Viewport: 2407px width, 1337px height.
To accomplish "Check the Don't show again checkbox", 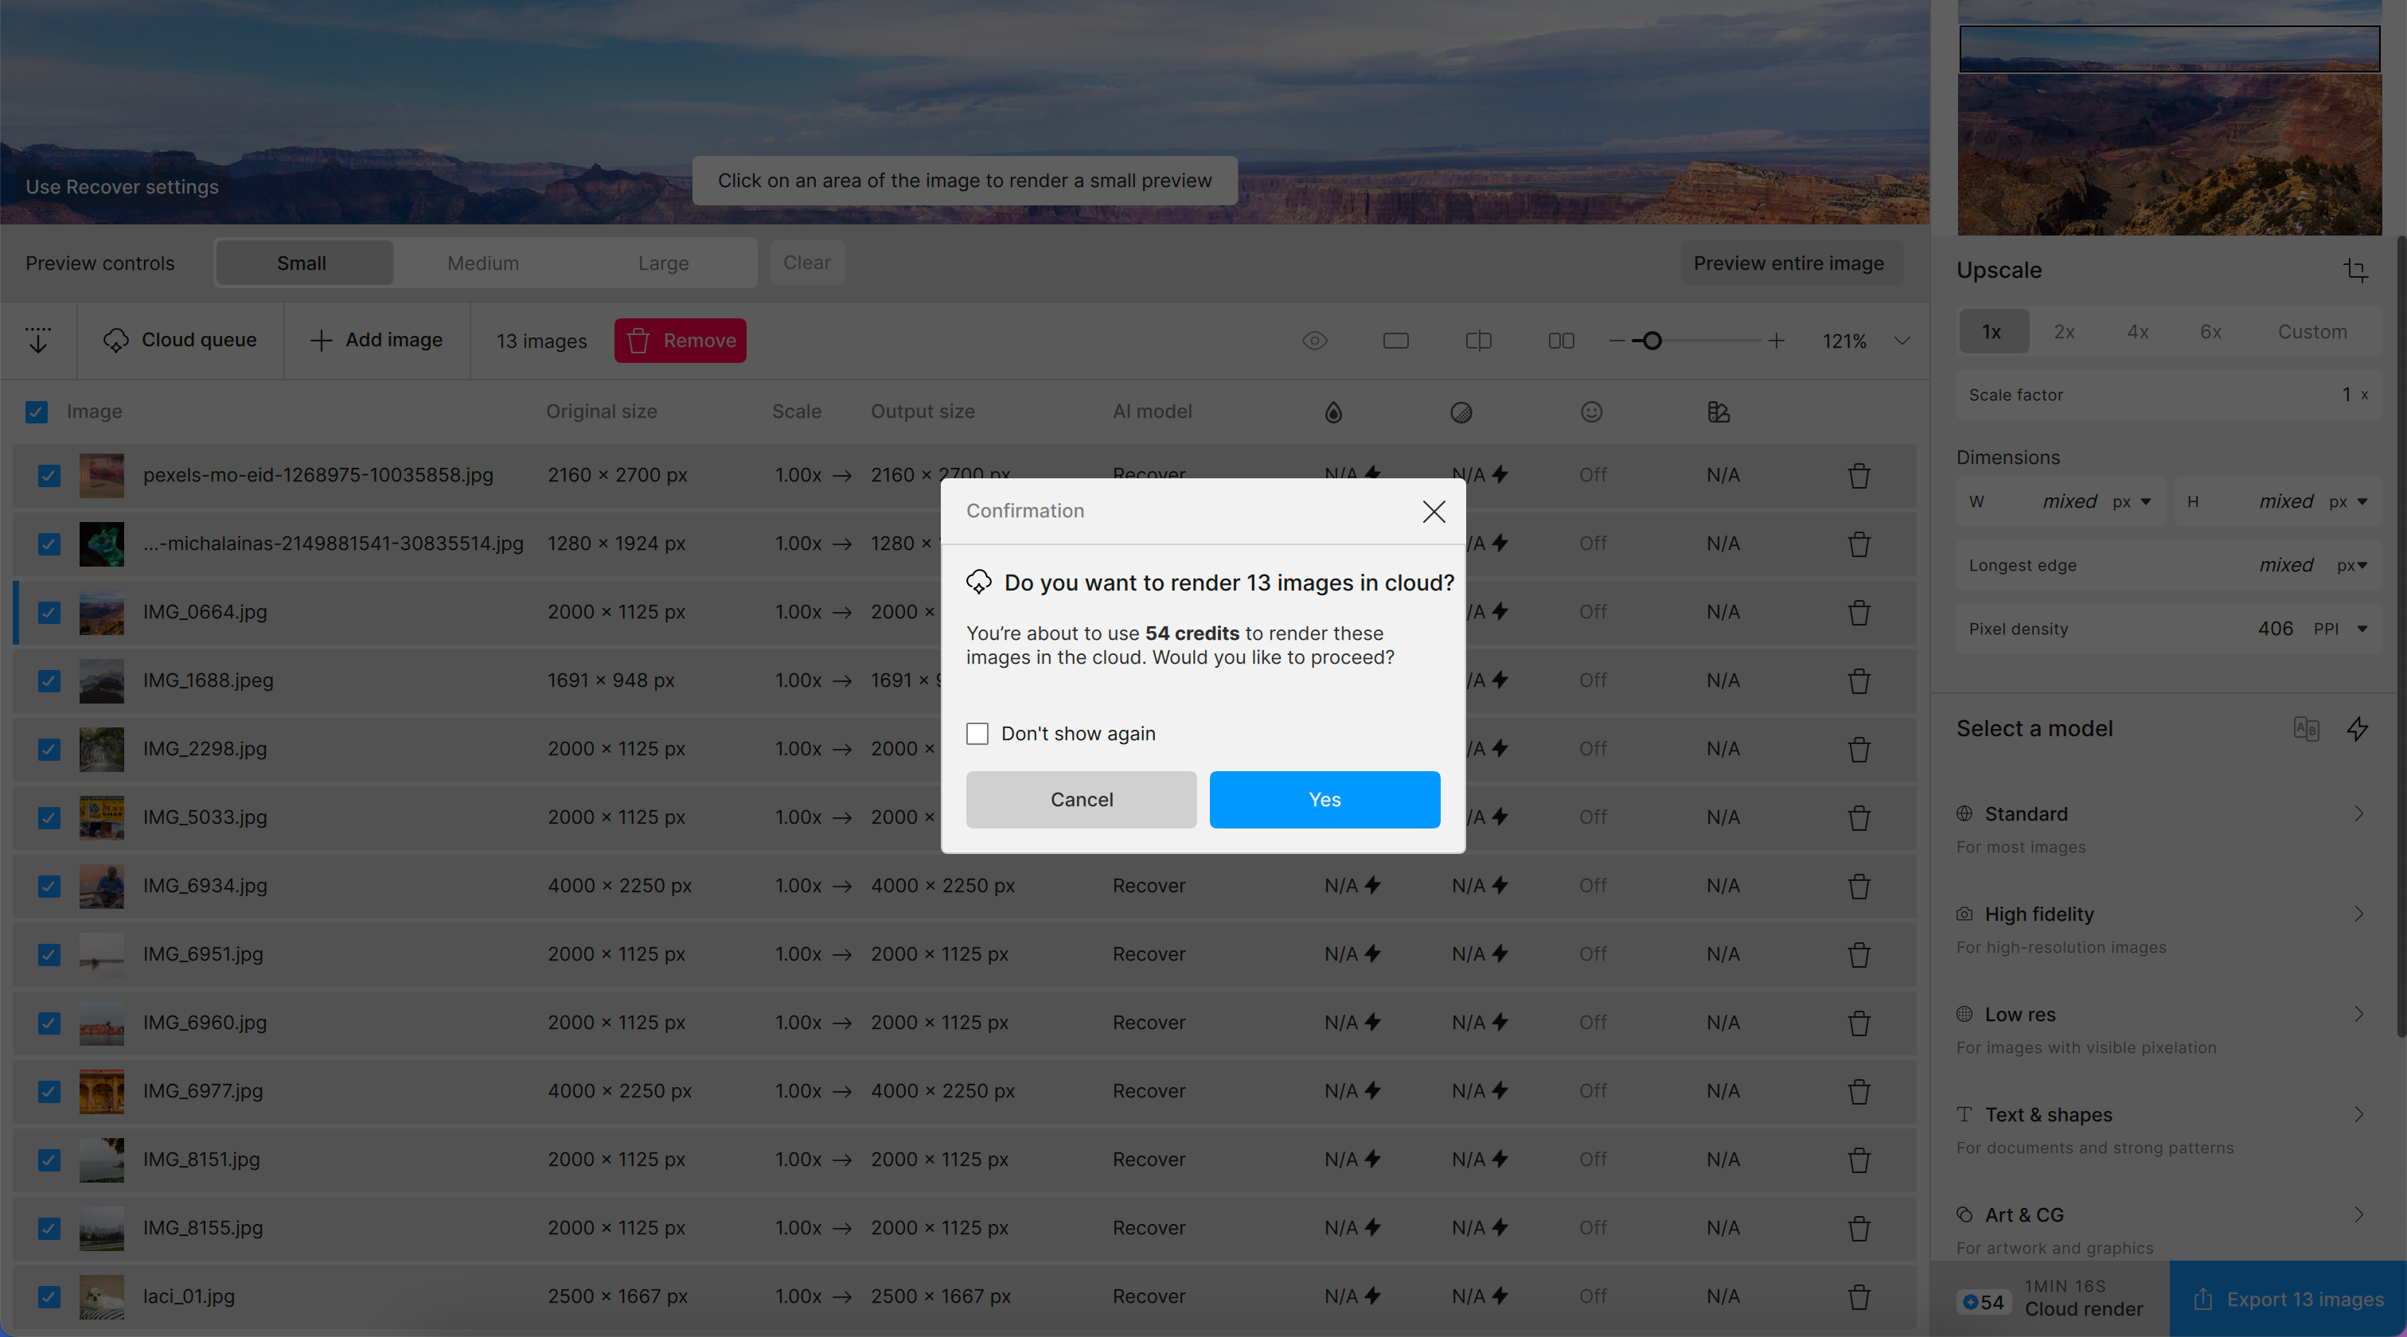I will 977,734.
